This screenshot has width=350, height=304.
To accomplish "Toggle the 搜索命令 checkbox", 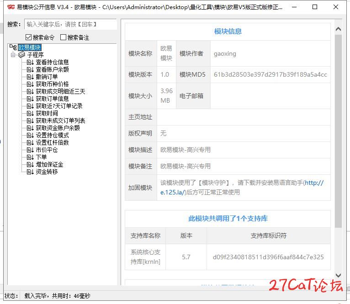I will [28, 37].
